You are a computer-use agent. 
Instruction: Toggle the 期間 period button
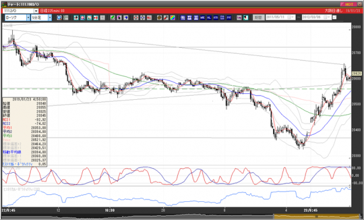point(258,18)
